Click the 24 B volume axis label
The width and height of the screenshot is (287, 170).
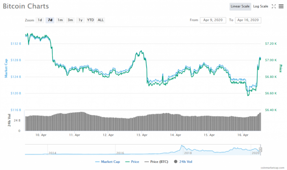(x=17, y=120)
